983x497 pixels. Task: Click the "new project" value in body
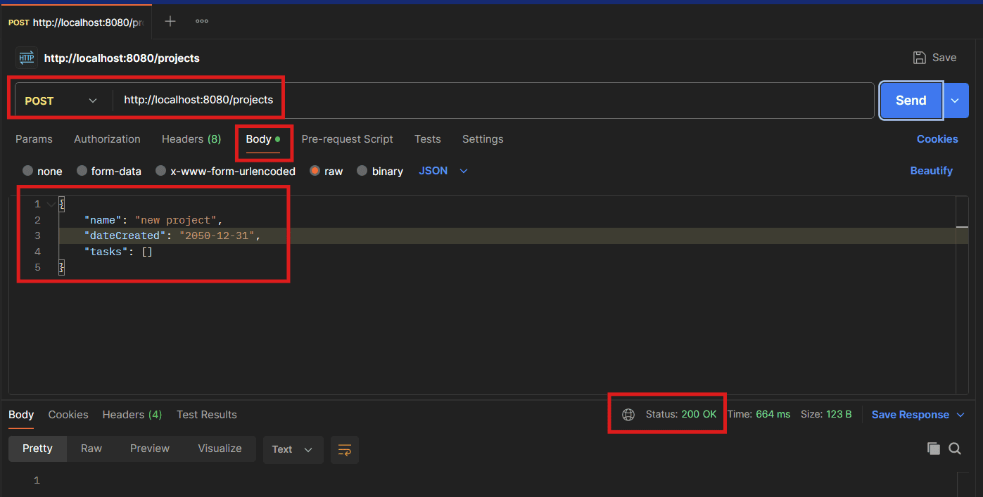click(x=176, y=220)
